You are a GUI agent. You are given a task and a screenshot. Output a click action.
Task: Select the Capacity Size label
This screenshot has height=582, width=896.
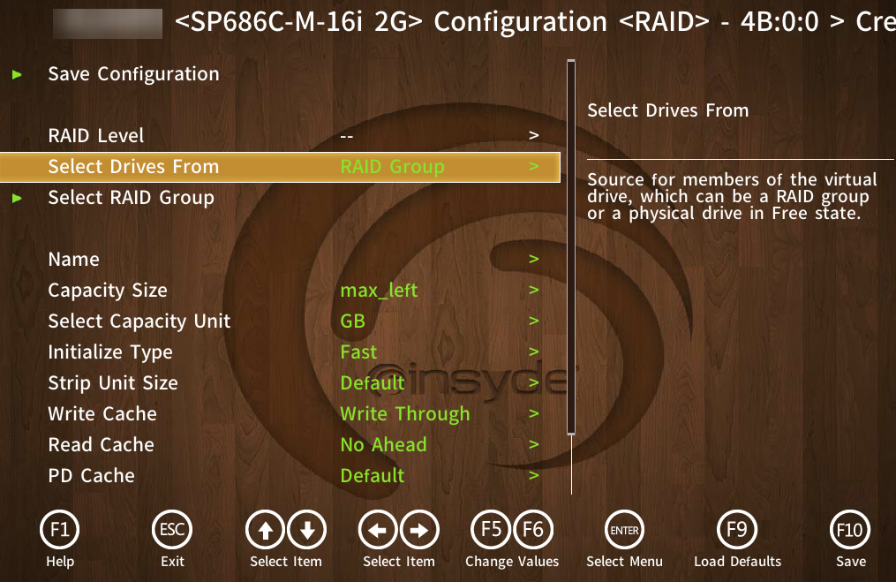coord(108,291)
